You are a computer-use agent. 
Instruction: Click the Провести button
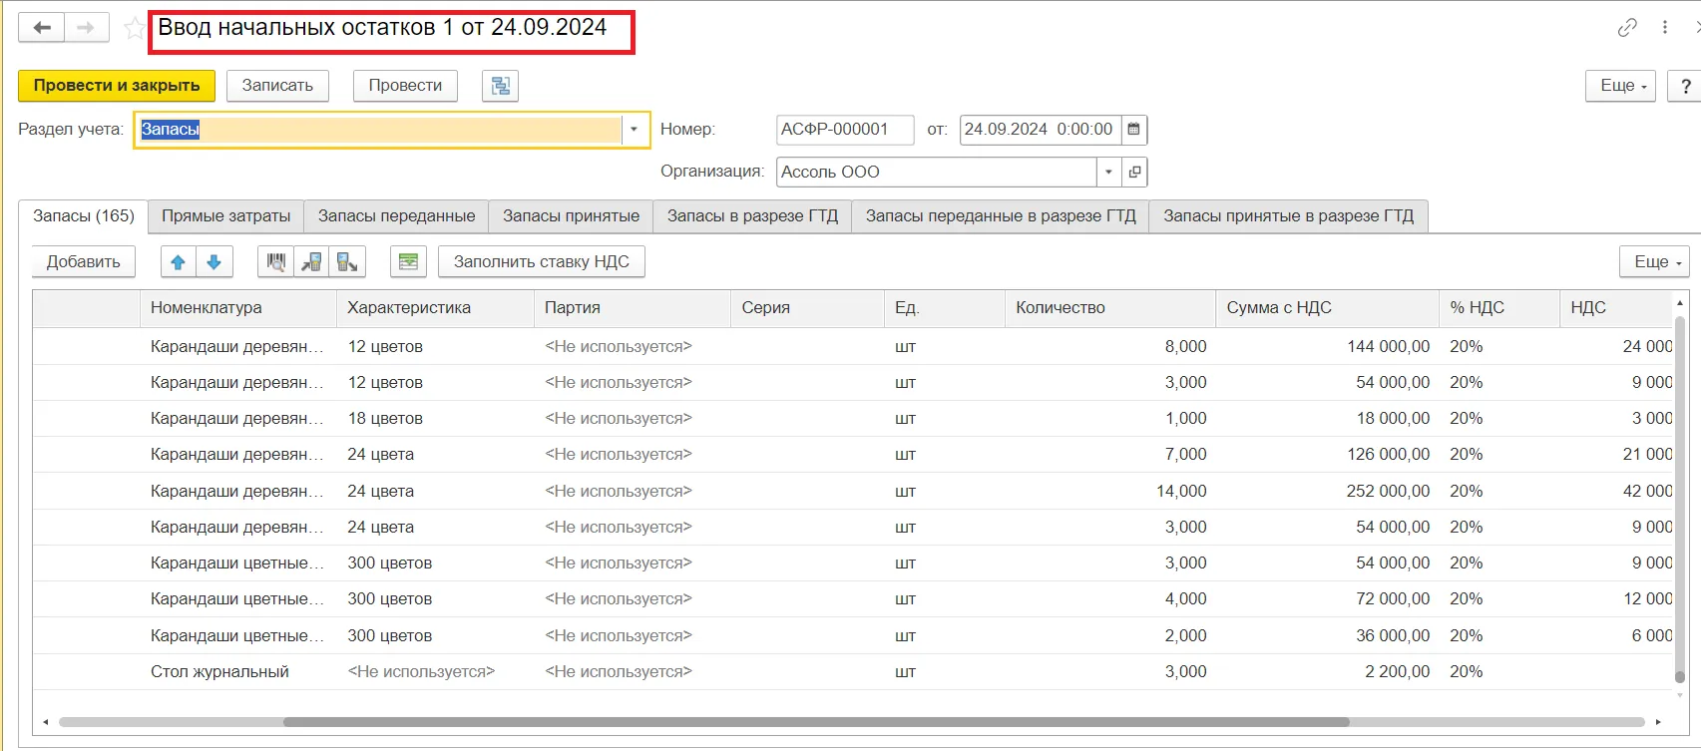(405, 86)
